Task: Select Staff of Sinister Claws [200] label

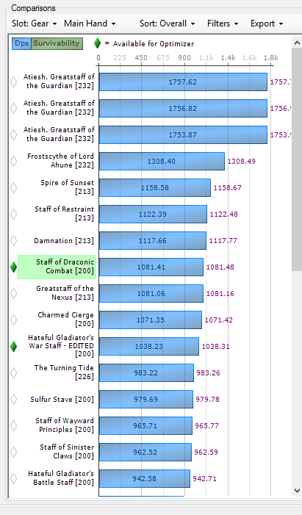Action: pyautogui.click(x=67, y=452)
